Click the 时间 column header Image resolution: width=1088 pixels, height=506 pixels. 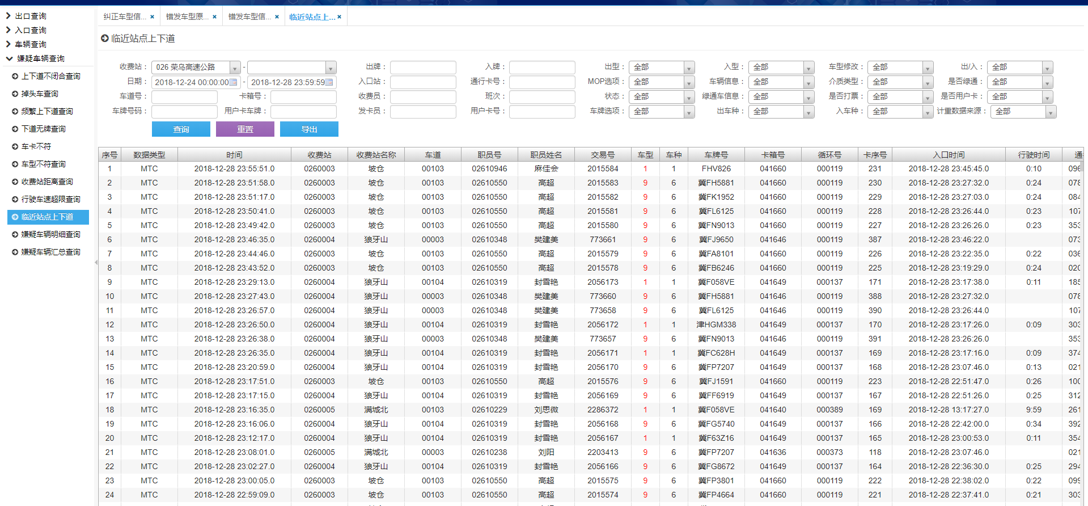coord(234,155)
